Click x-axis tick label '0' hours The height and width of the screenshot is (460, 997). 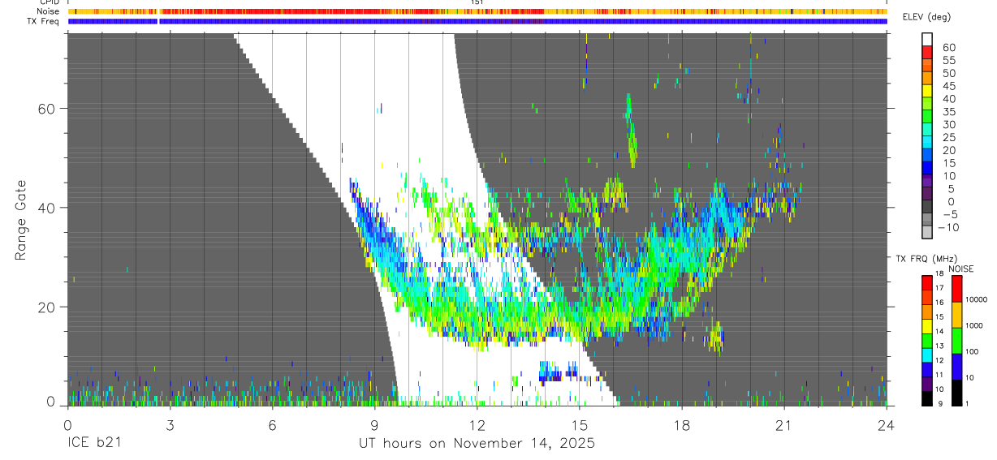67,426
